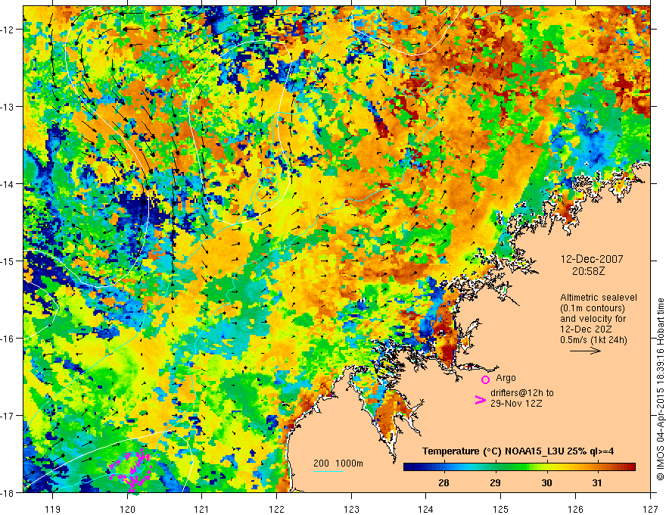Click the '(0.1m contours)' text
The image size is (666, 515).
593,308
